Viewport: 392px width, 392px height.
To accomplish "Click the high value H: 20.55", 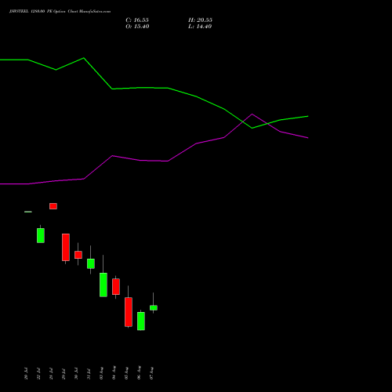I will [200, 20].
